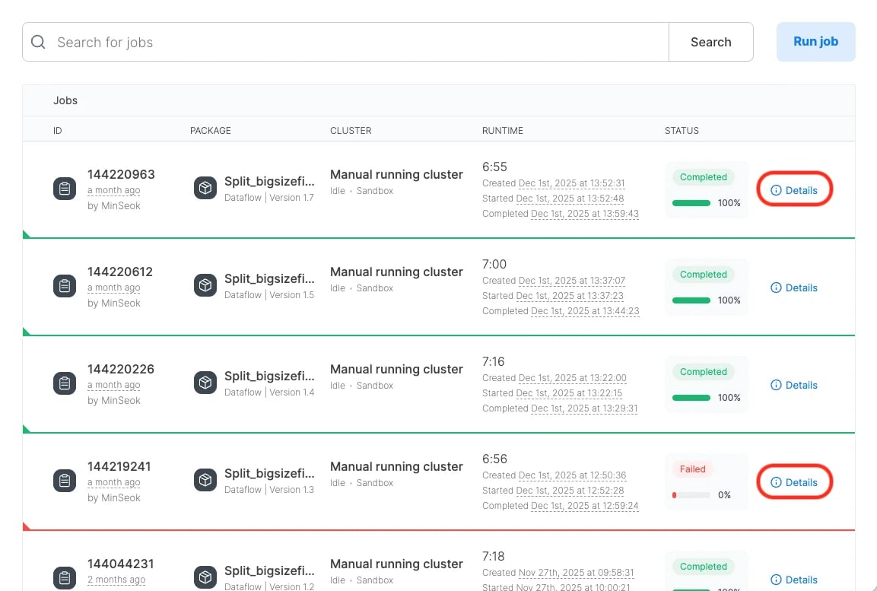Click Completed badge for job 144220963
877x591 pixels.
pos(703,176)
